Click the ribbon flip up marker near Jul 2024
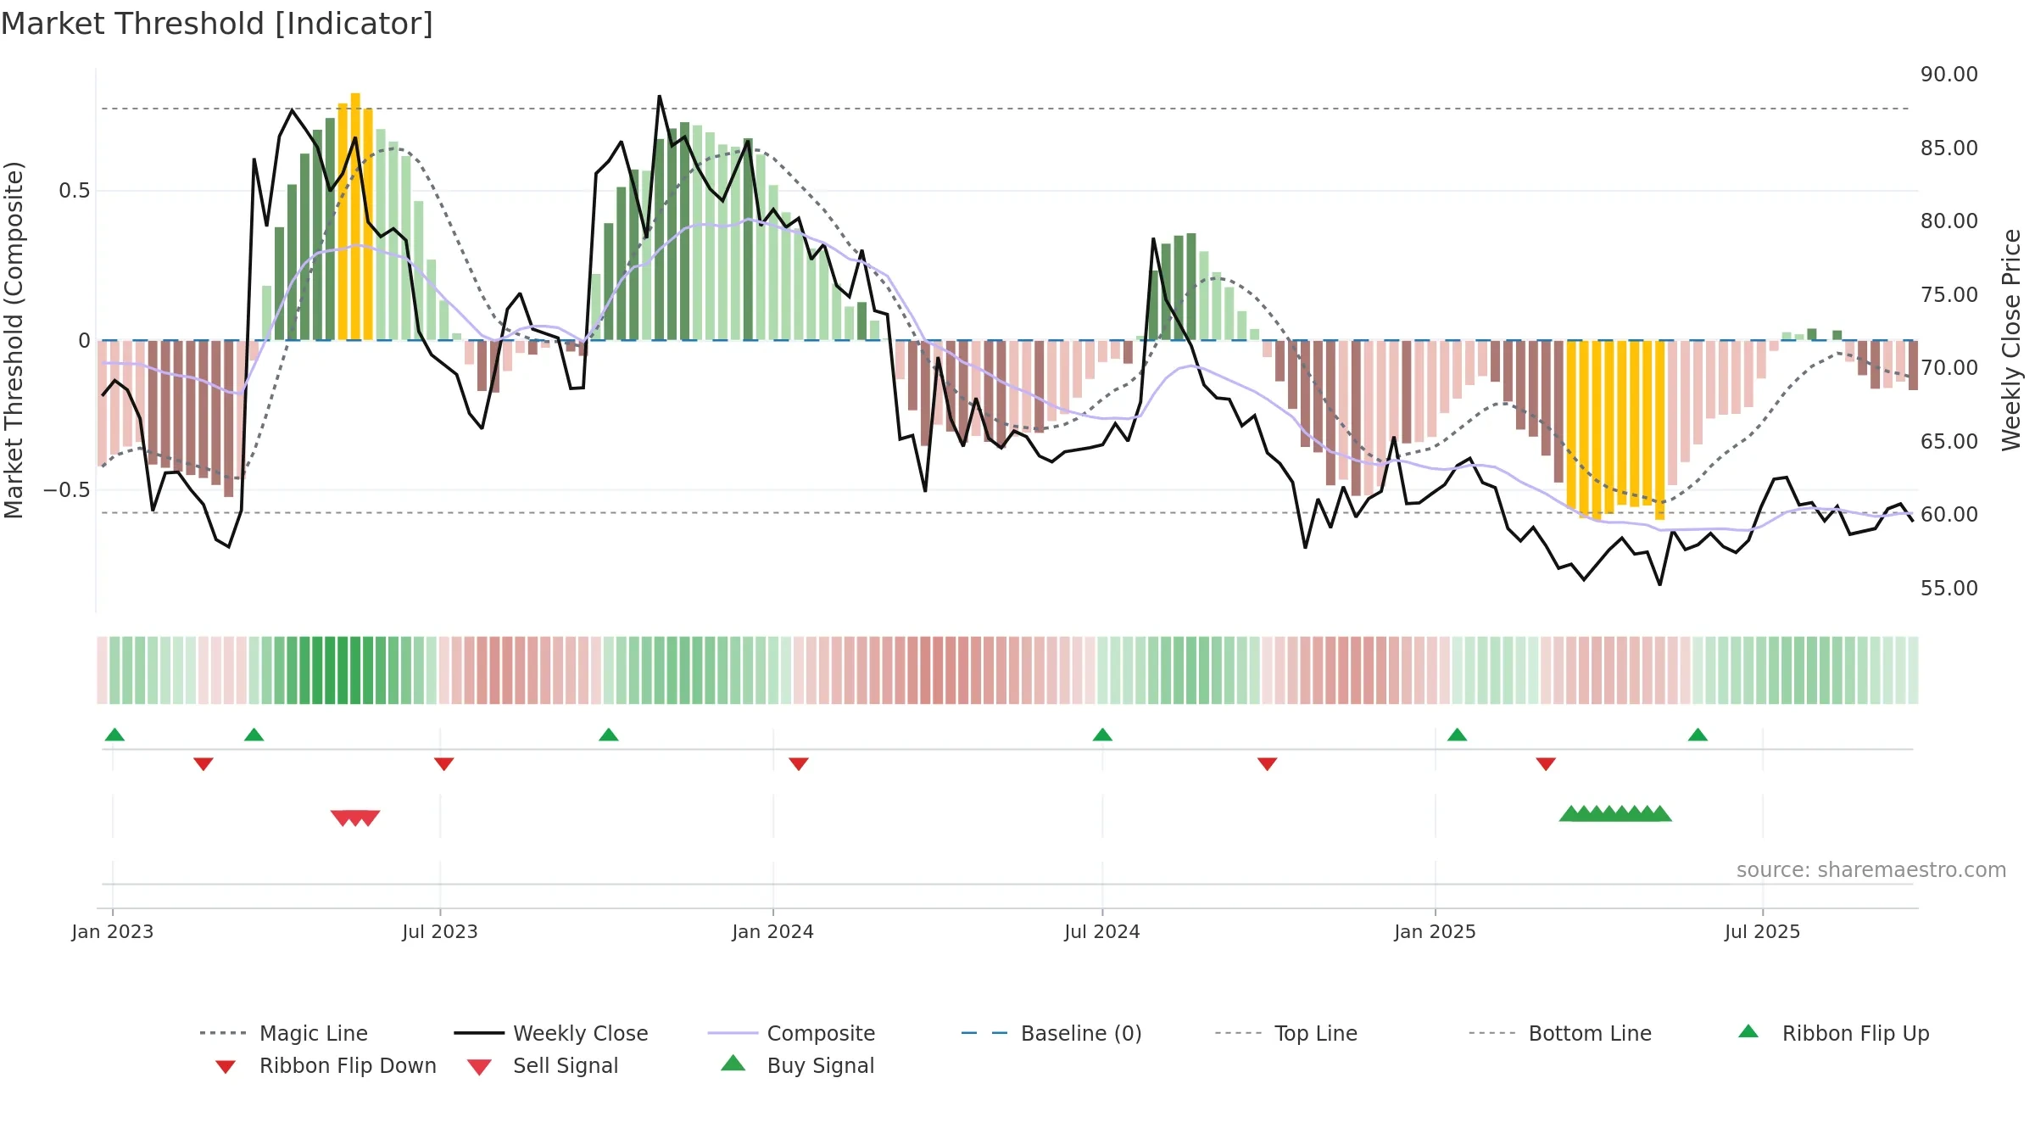Viewport: 2035px width, 1145px height. pos(1102,734)
